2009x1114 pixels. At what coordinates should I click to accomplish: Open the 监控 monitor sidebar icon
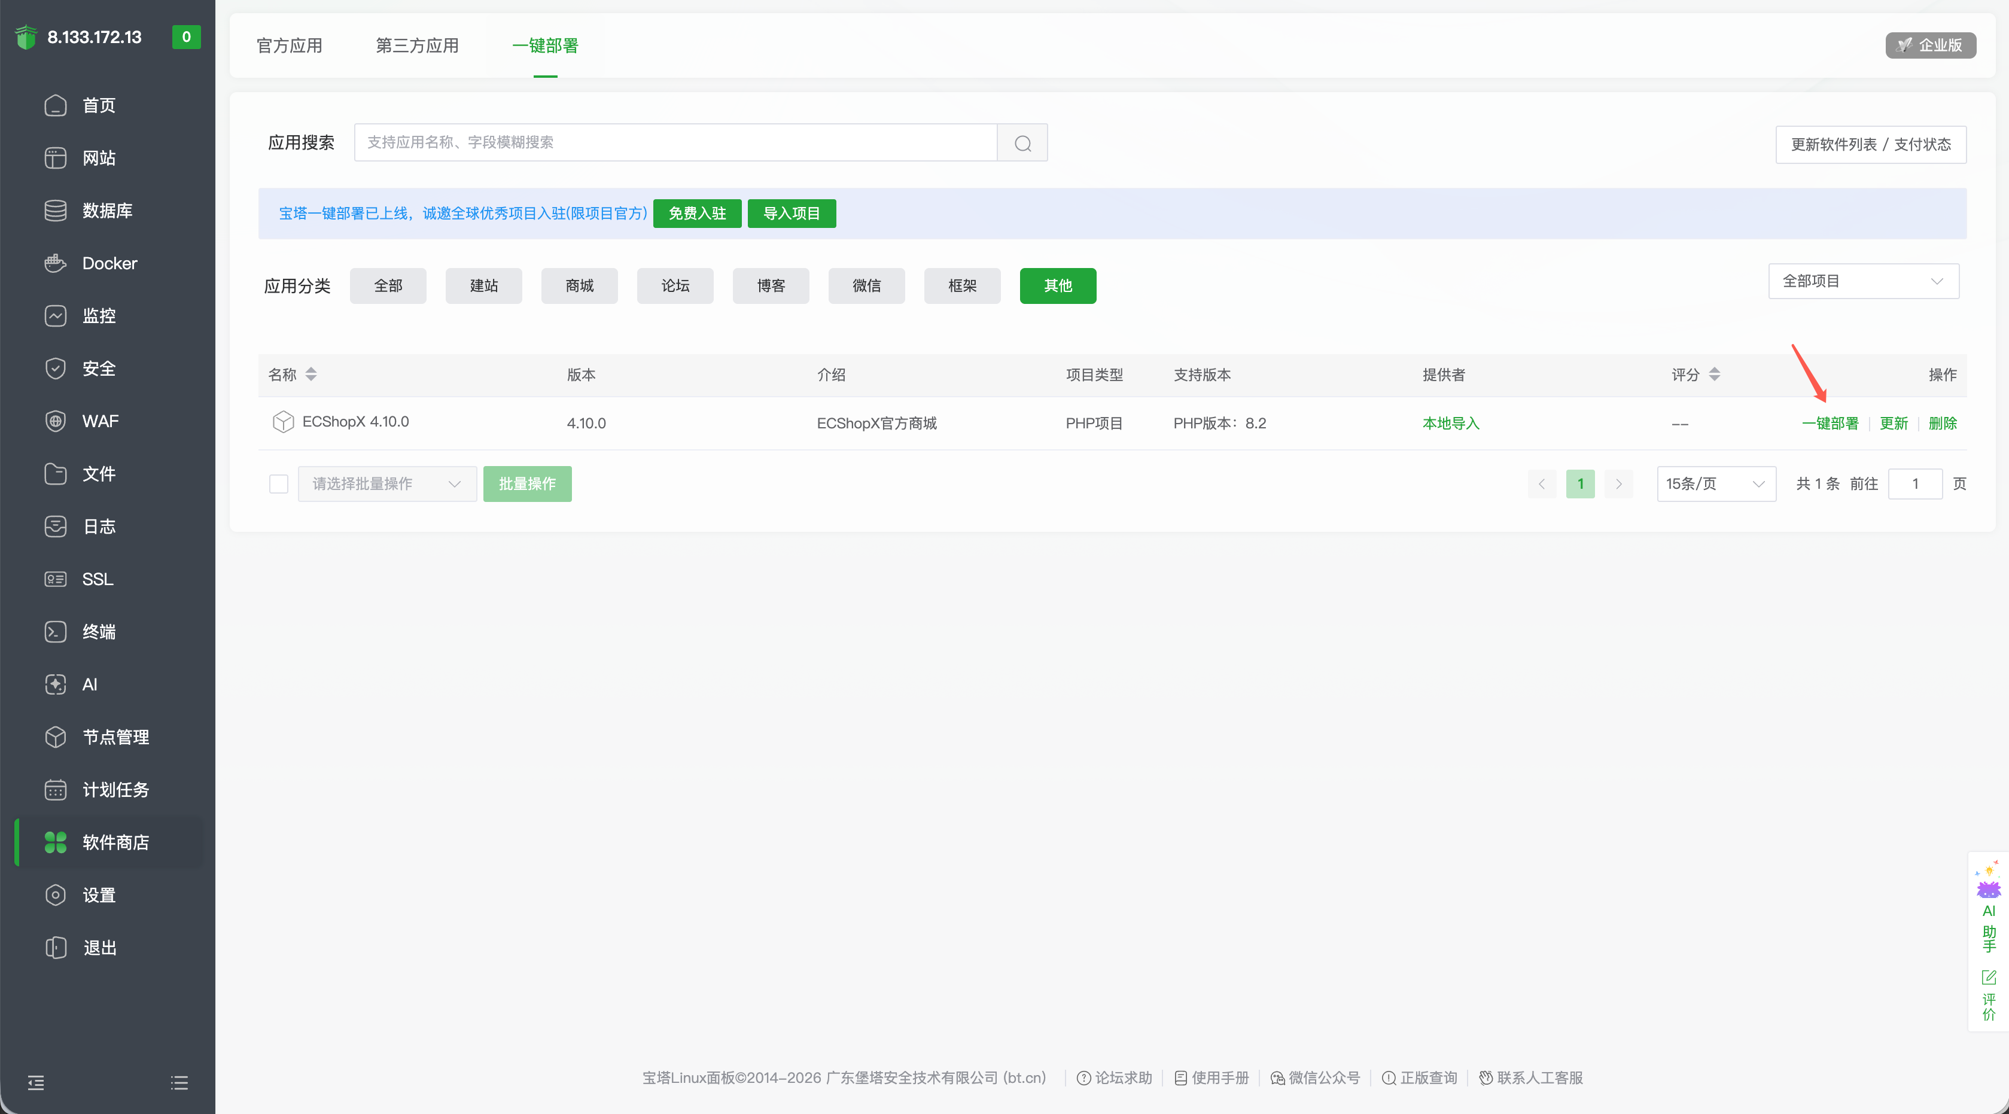(x=56, y=316)
